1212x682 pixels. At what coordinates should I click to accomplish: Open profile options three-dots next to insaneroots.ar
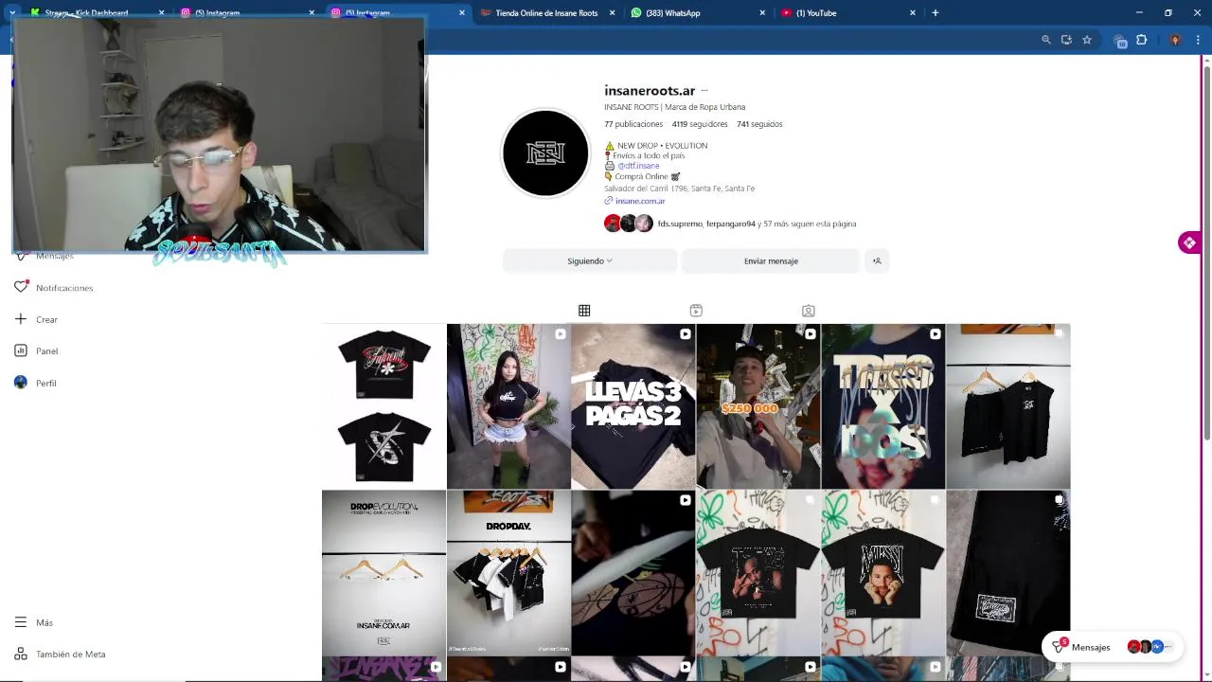(704, 91)
